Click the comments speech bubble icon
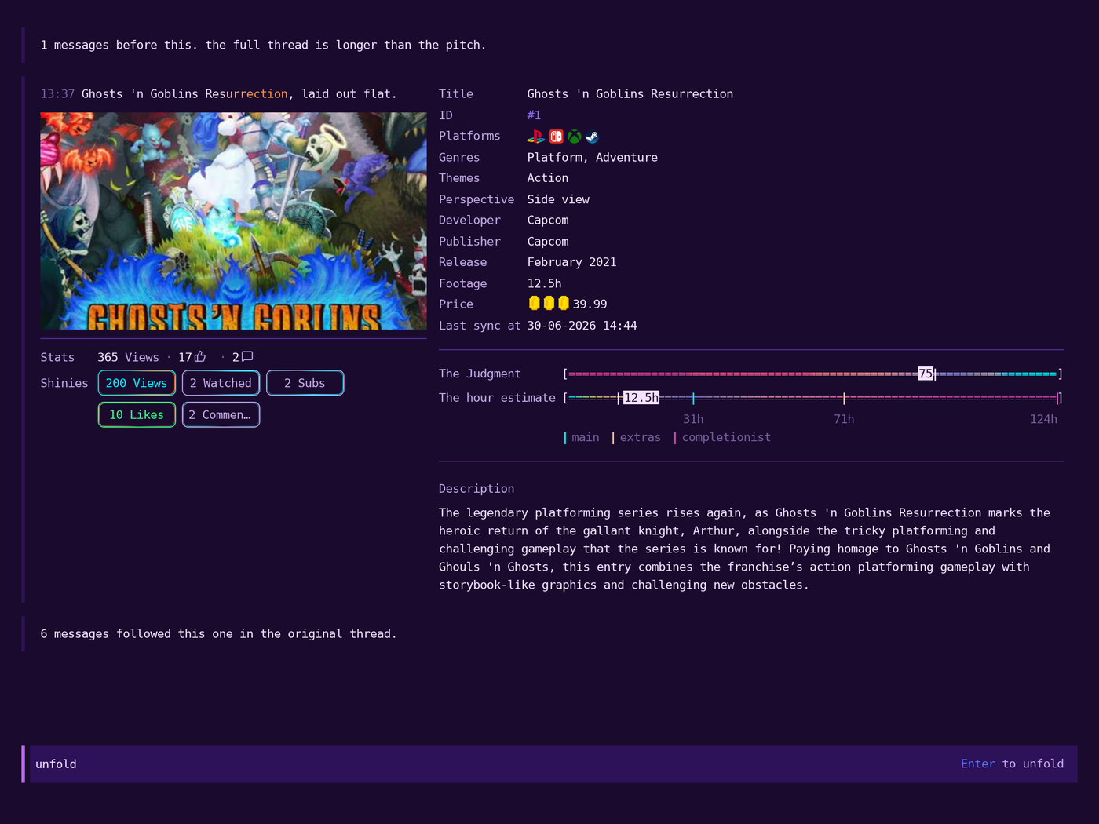This screenshot has height=824, width=1099. [x=247, y=357]
